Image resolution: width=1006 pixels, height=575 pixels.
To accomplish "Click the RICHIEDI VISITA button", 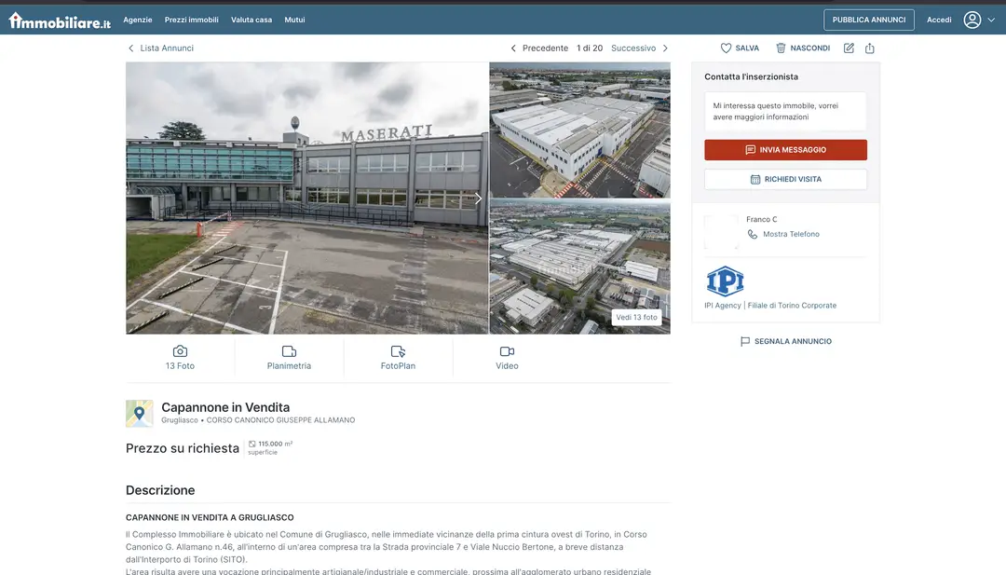I will point(785,179).
